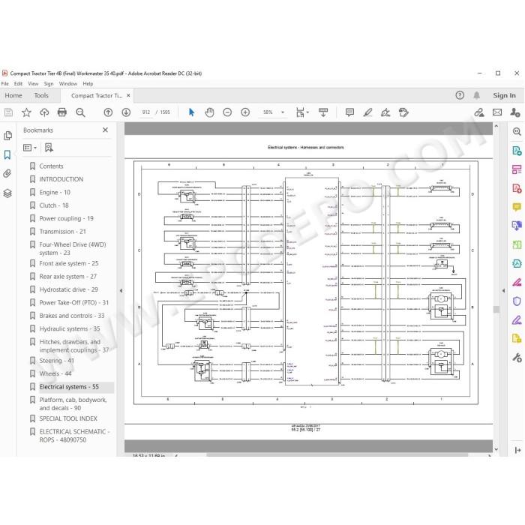Viewport: 525px width, 525px height.
Task: Click the upload to cloud icon
Action: 44,112
